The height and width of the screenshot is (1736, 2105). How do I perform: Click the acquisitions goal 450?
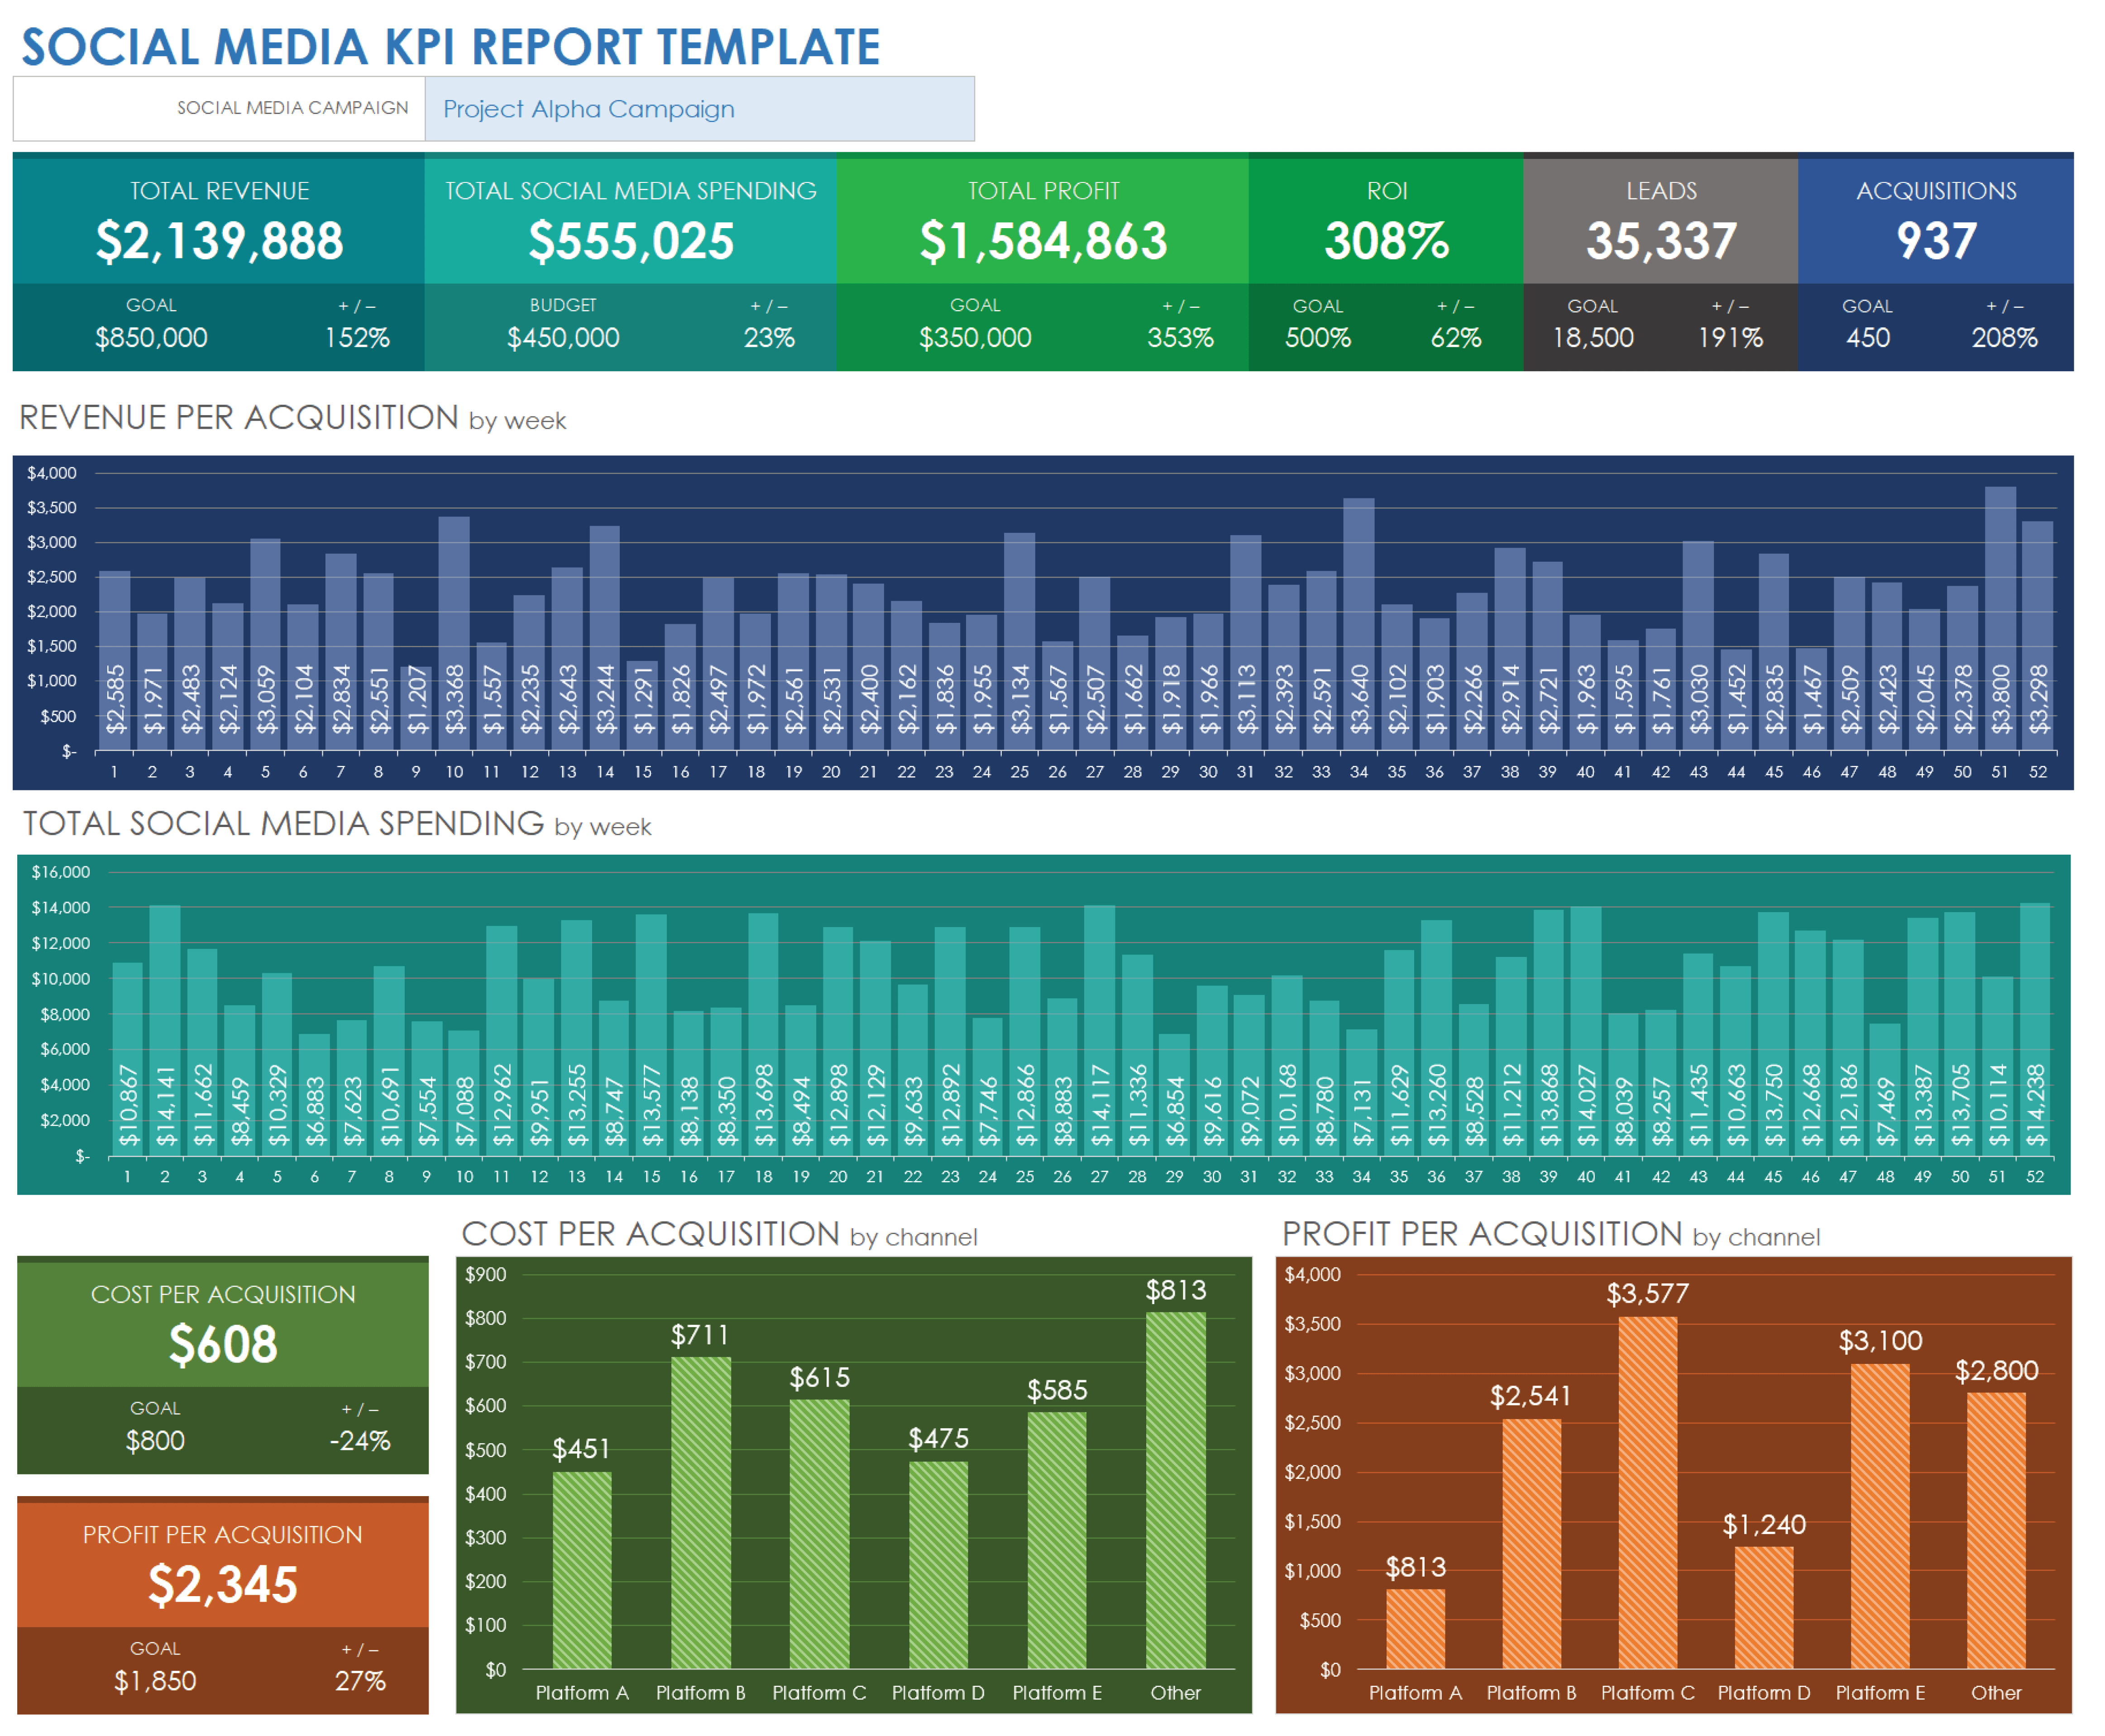(x=1868, y=338)
